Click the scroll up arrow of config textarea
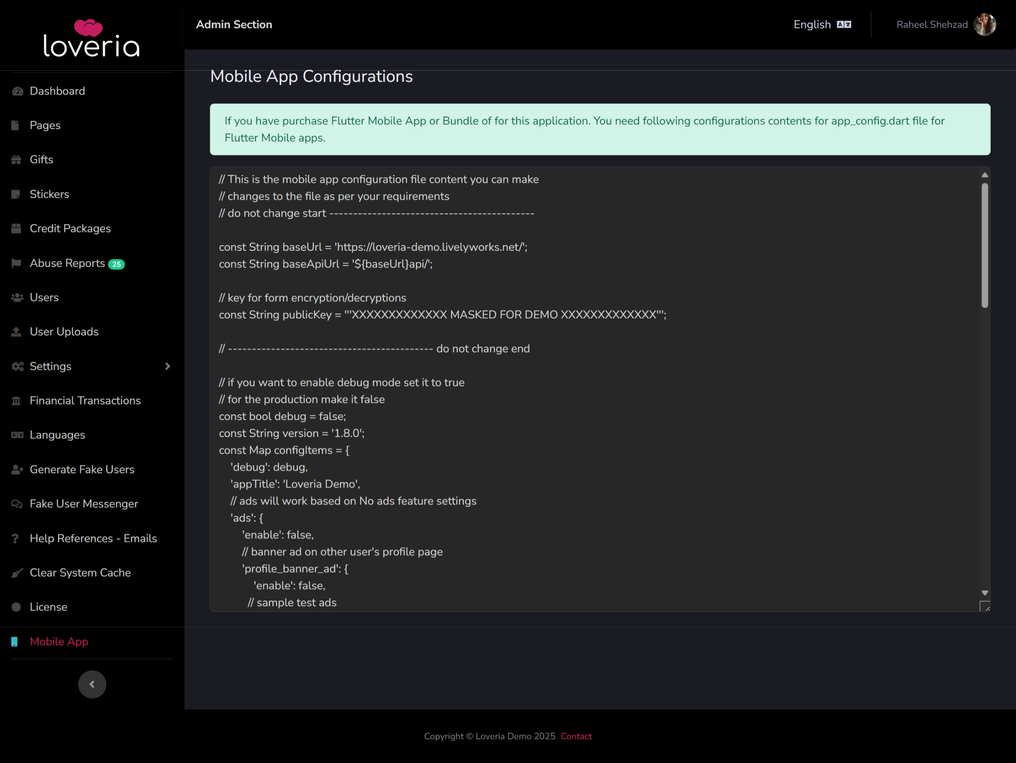1016x763 pixels. [x=985, y=175]
